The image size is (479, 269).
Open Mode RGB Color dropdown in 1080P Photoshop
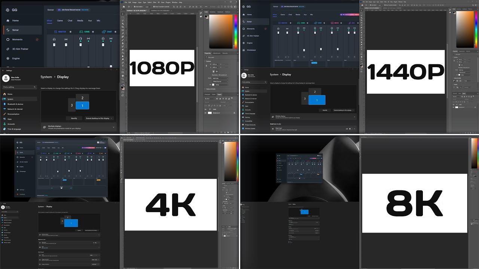220,78
